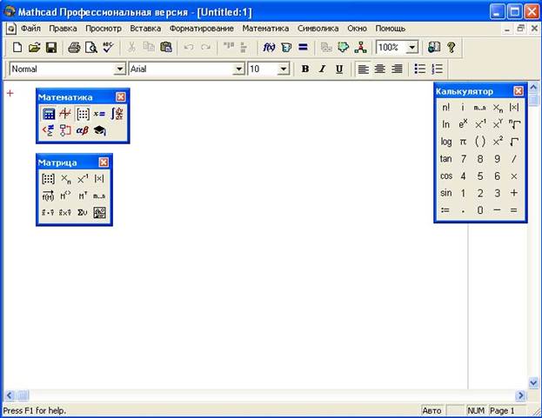Open Programming palette in Математика panel

coord(65,130)
